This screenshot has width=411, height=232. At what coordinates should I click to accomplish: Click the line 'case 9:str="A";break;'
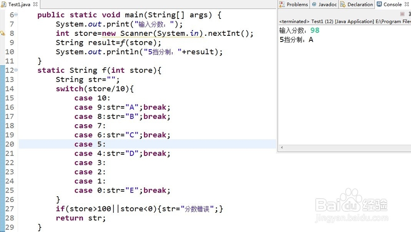click(122, 107)
